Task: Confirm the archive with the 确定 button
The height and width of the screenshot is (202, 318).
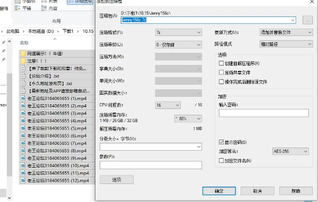Action: click(219, 191)
